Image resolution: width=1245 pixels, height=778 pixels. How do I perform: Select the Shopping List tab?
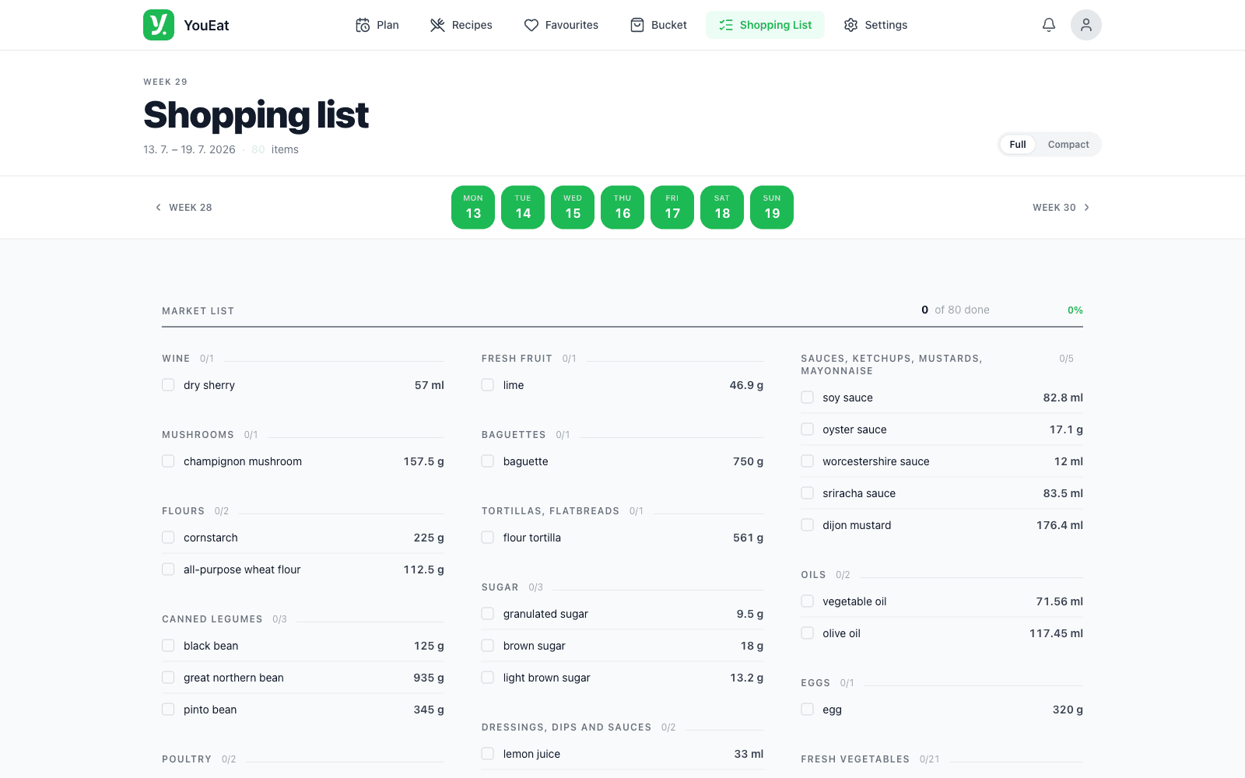pos(765,25)
